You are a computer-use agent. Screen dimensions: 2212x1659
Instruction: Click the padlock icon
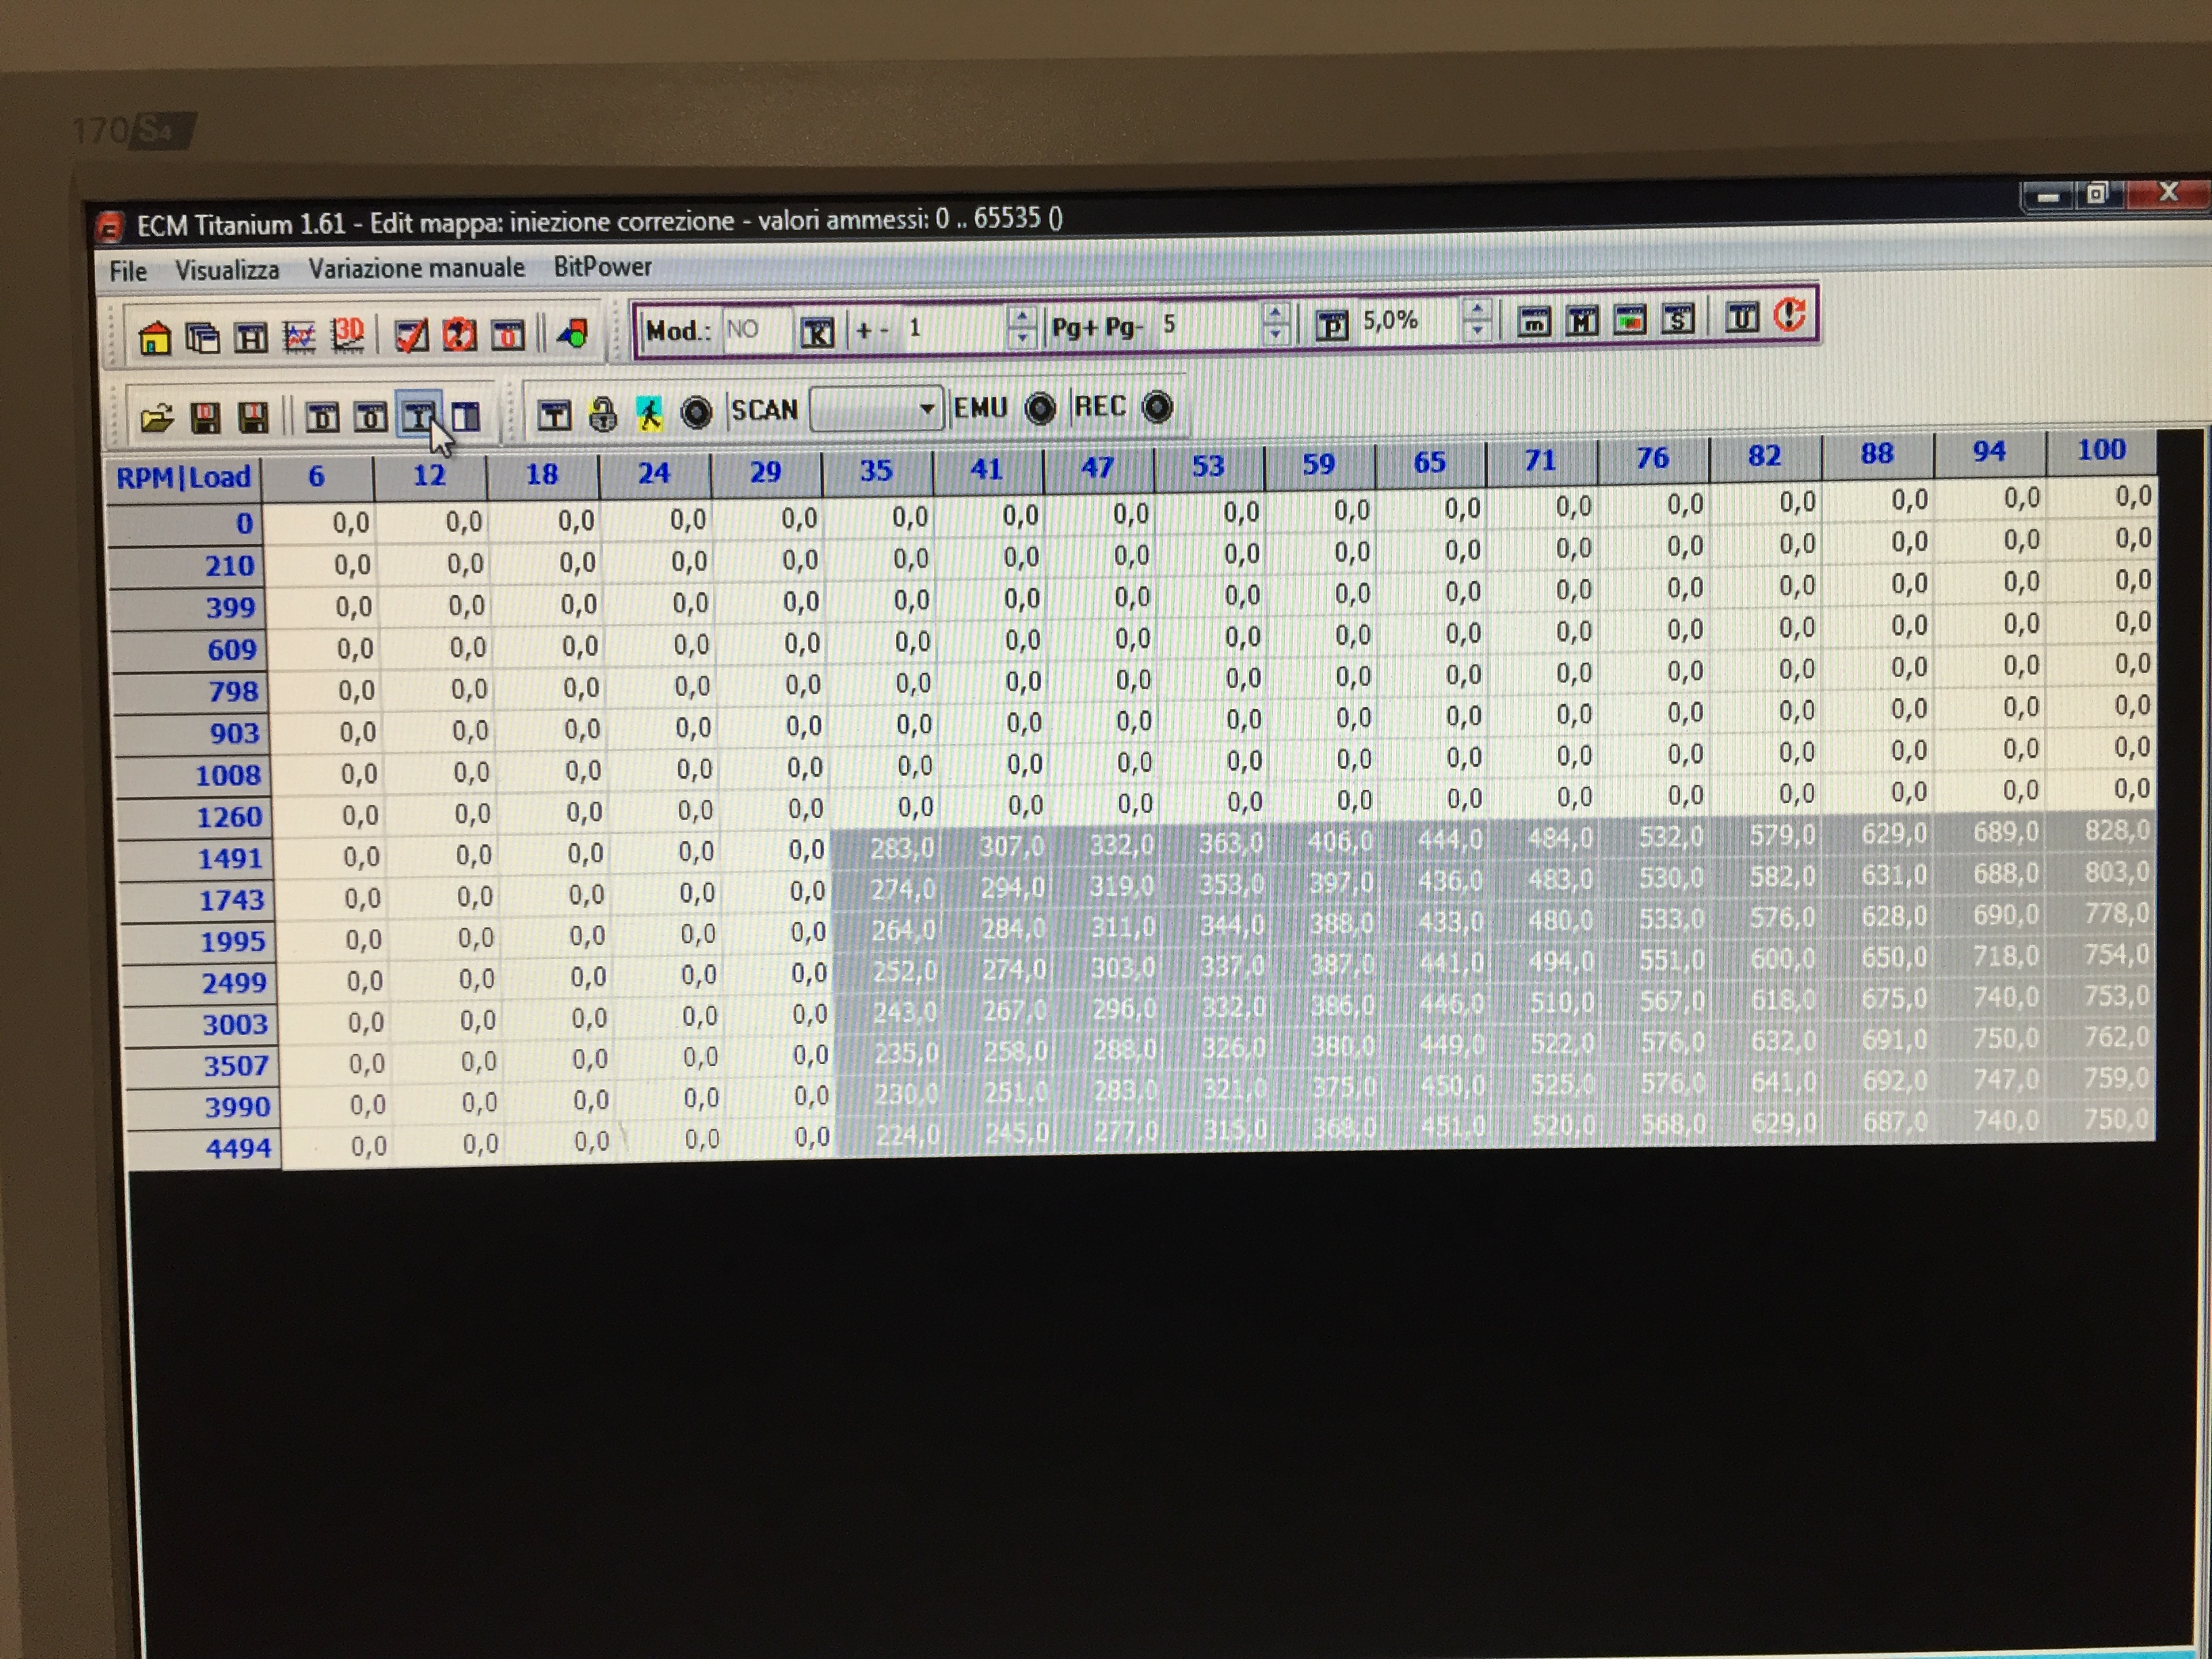tap(602, 414)
